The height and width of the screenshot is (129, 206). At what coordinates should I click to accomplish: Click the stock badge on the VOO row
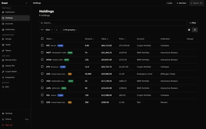(x=71, y=81)
